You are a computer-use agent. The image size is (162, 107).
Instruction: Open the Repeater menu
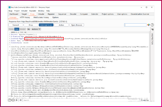click(x=33, y=11)
